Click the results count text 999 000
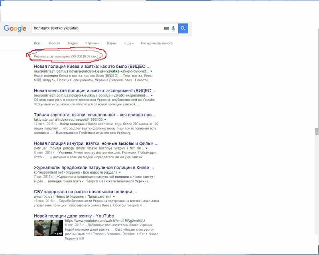Screen dimensions: 319x255 [66, 56]
